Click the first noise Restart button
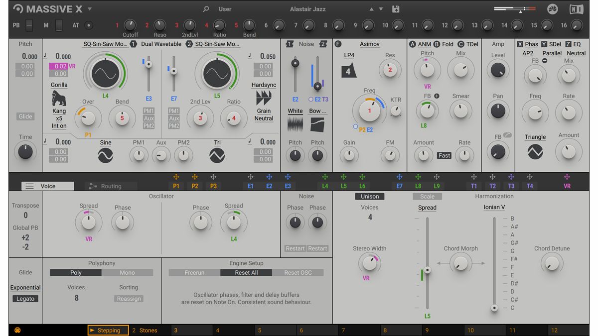The image size is (598, 336). pos(295,248)
